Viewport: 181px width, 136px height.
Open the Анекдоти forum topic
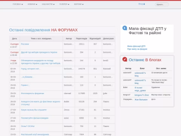(x=40, y=103)
